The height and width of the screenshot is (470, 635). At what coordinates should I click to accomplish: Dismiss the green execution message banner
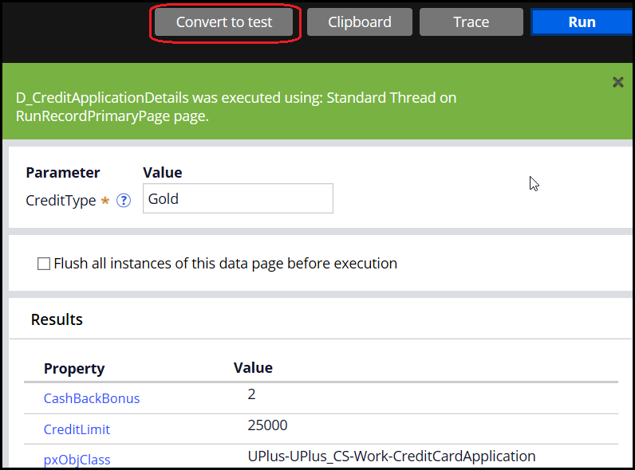tap(618, 83)
